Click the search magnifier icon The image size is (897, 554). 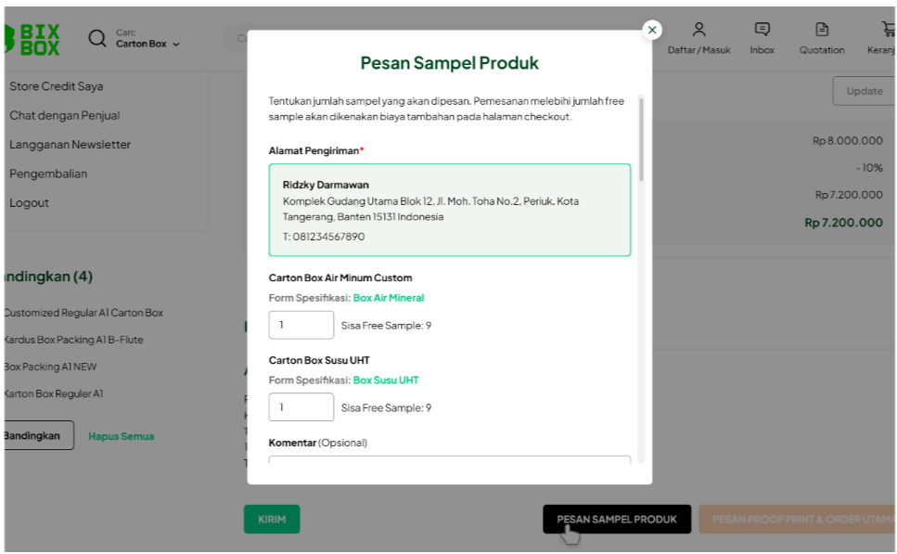tap(97, 38)
